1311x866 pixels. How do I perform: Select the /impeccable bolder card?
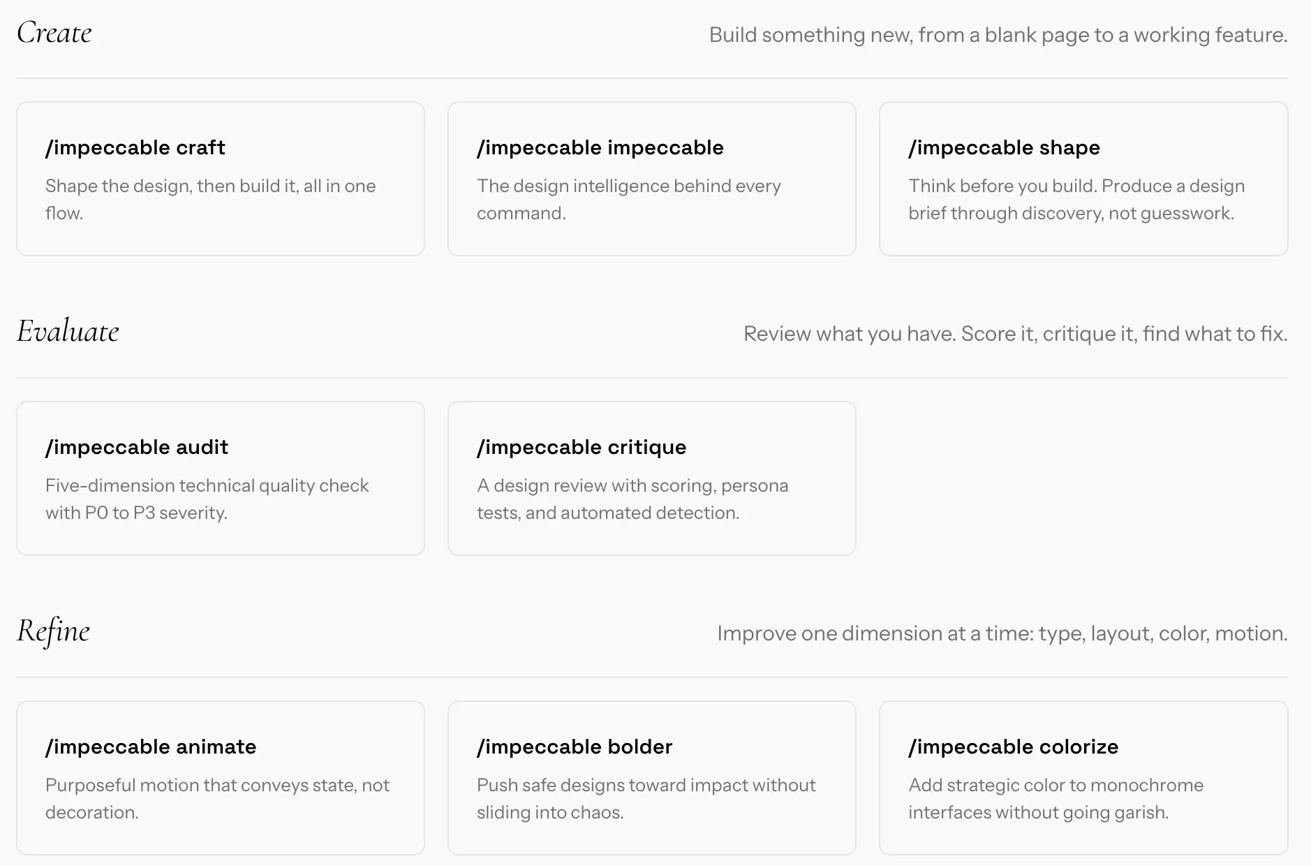point(652,778)
